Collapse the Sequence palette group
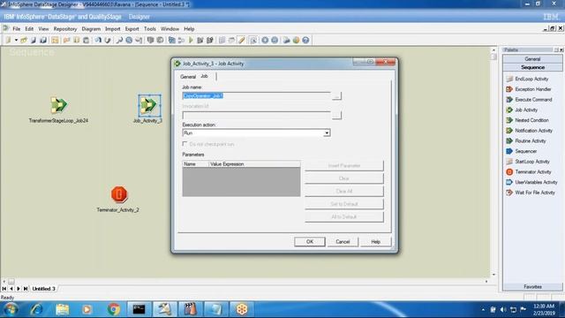This screenshot has width=565, height=318. tap(532, 67)
